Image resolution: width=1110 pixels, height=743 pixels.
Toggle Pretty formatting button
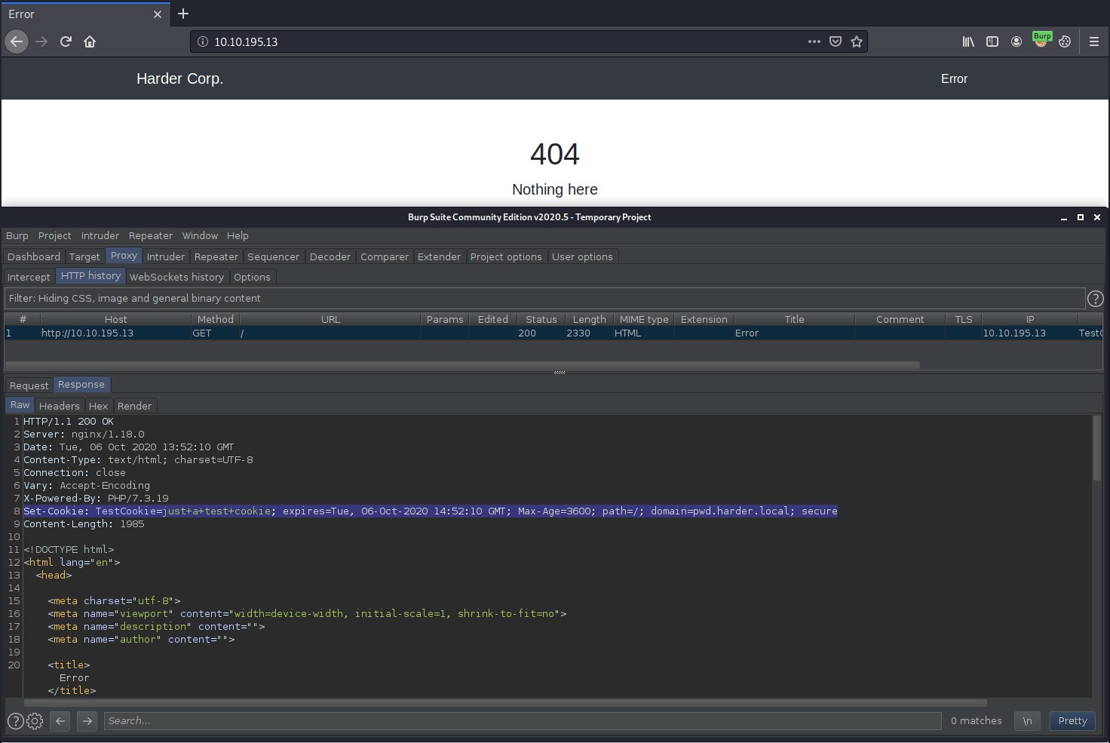pyautogui.click(x=1072, y=721)
